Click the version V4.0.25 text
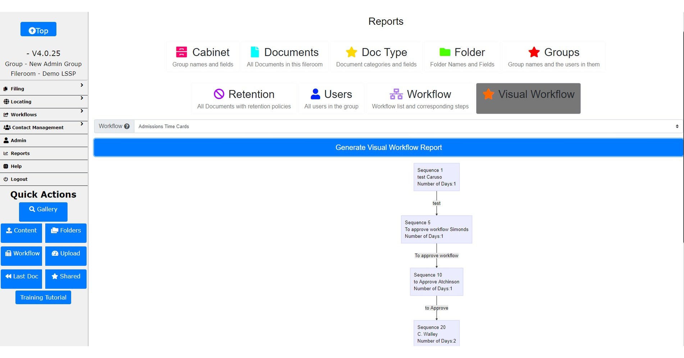The width and height of the screenshot is (684, 358). 44,54
